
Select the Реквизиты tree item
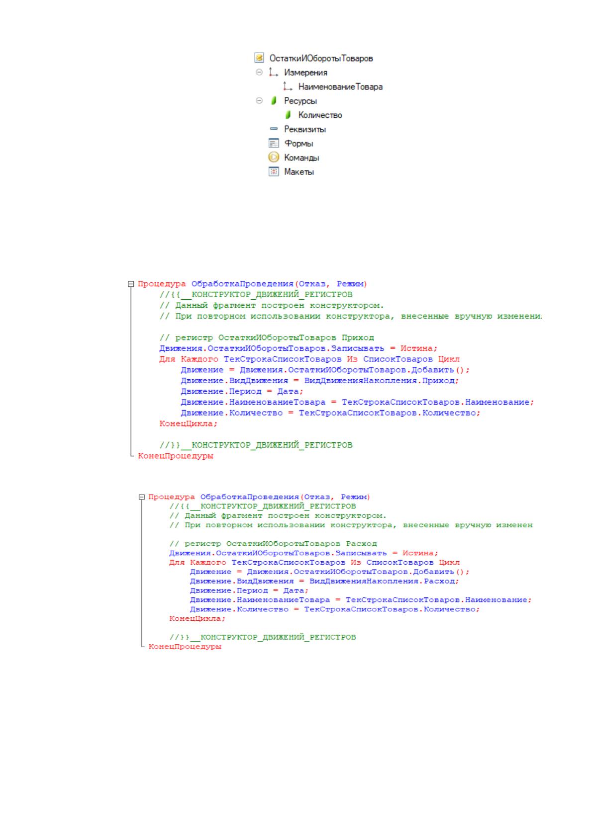(305, 129)
